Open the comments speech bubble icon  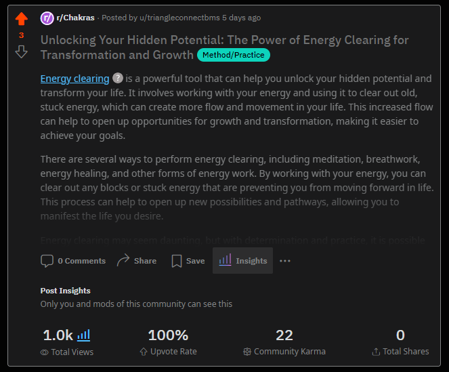pyautogui.click(x=47, y=261)
